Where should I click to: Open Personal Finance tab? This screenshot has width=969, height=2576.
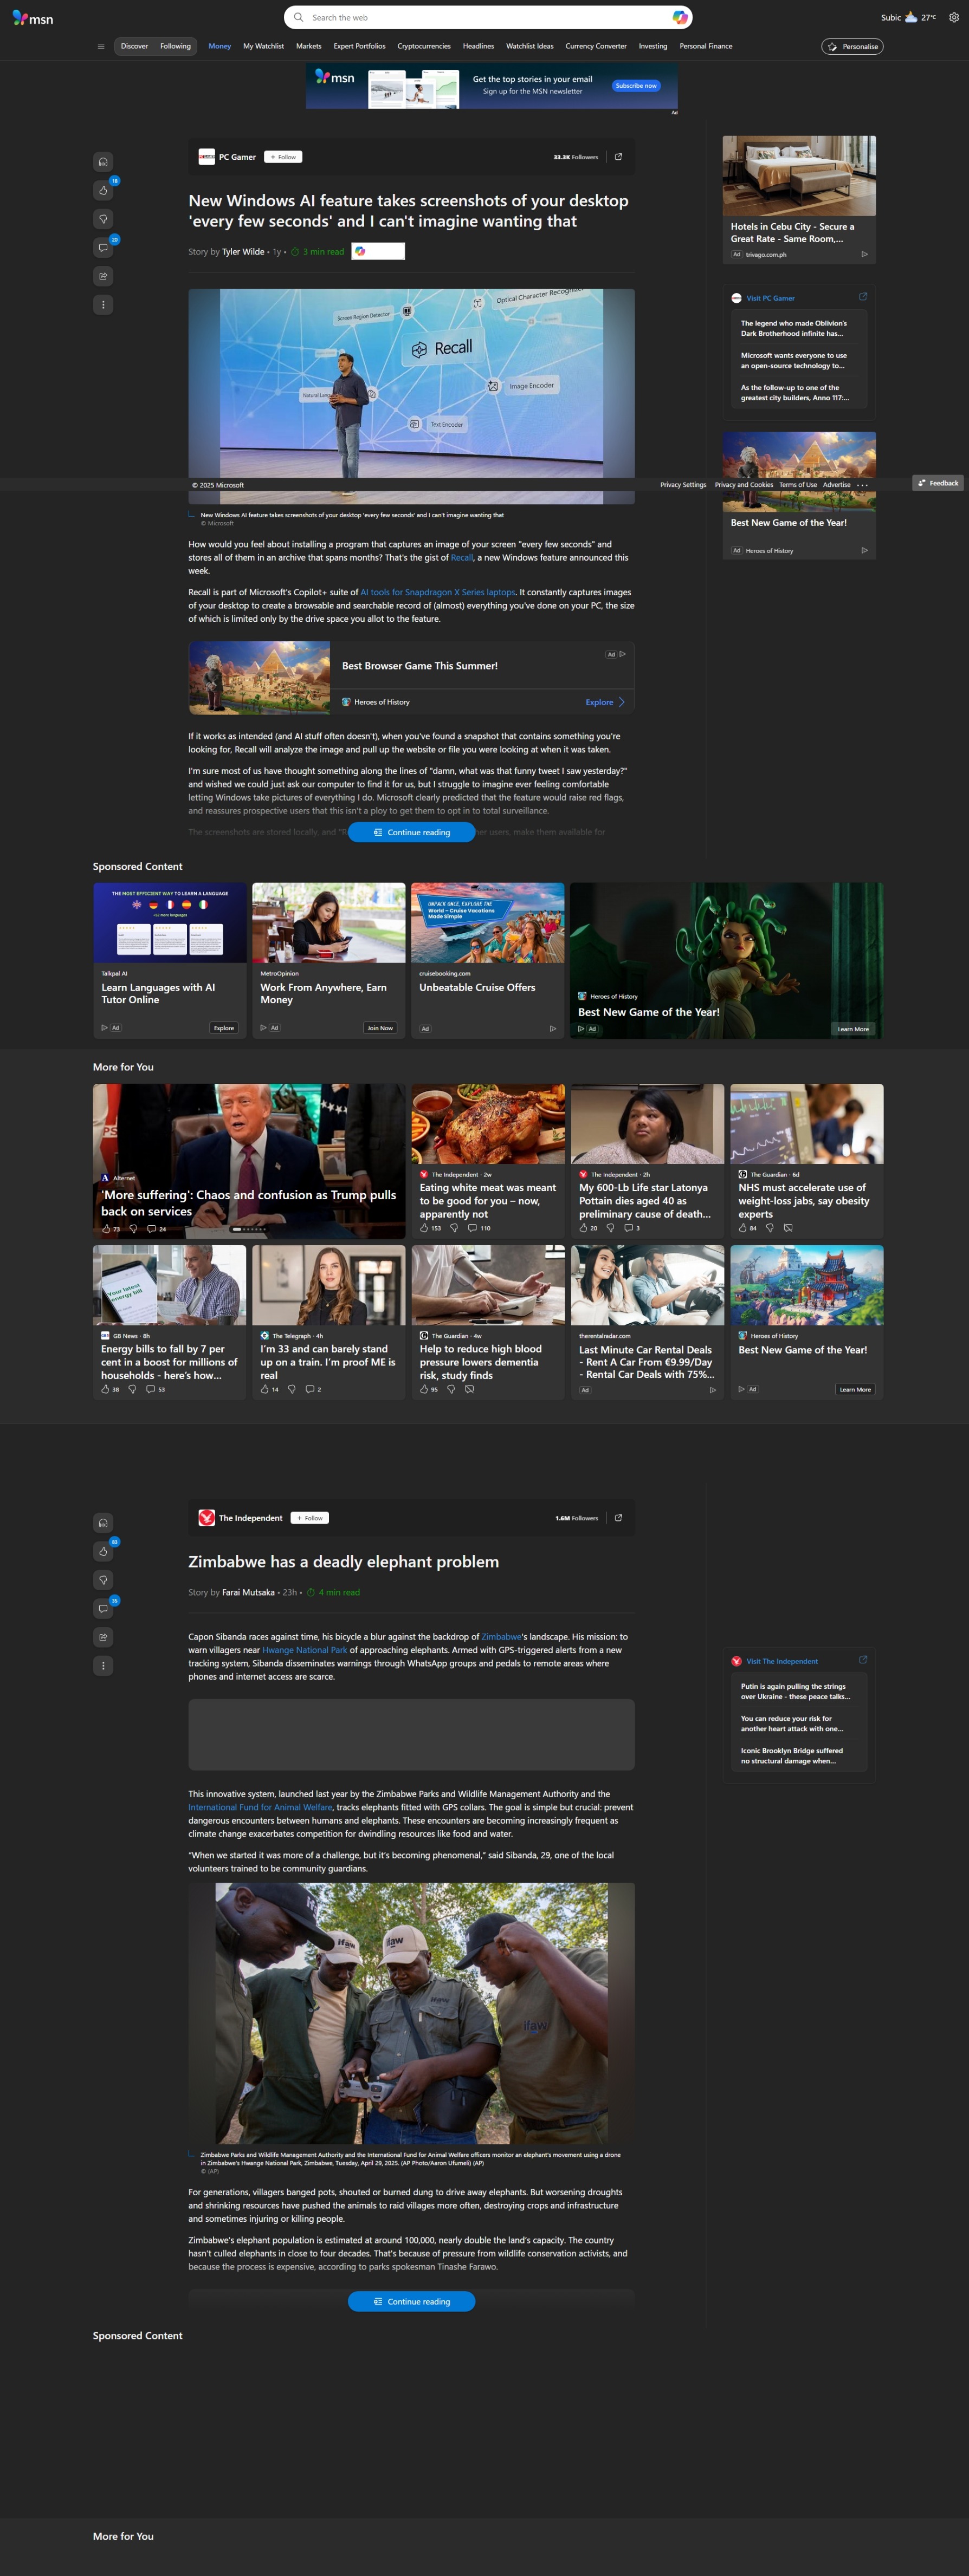(x=706, y=46)
